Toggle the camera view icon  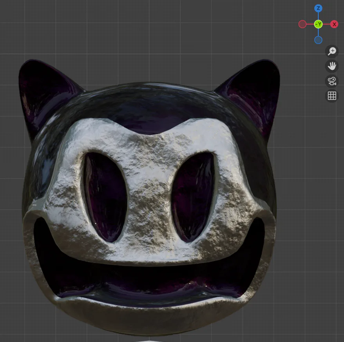tap(332, 81)
